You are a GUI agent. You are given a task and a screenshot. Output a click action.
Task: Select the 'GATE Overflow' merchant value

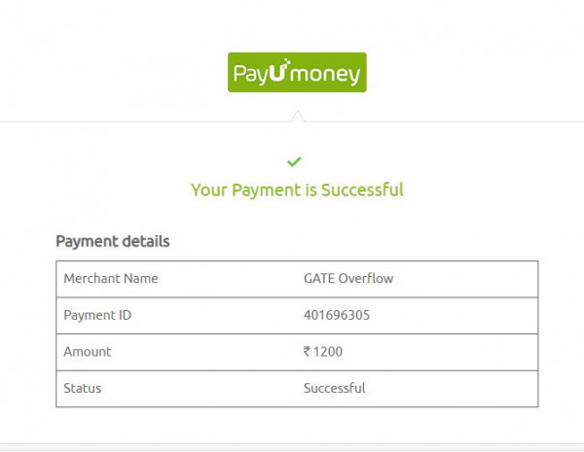click(348, 278)
